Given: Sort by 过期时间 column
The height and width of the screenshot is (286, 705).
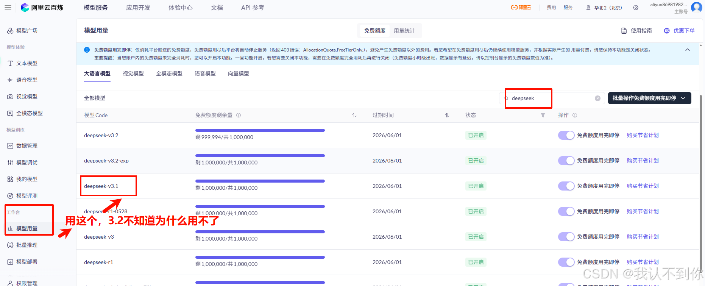Looking at the screenshot, I should [x=447, y=115].
